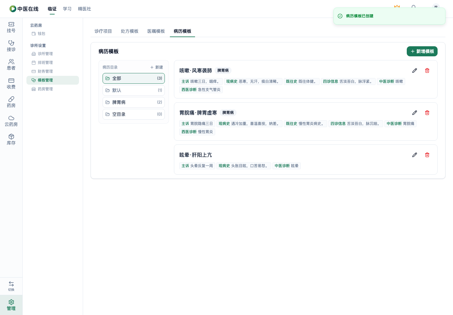Edit the 咳嗽·风寒袭肺 template with pencil icon
This screenshot has width=453, height=315.
click(415, 70)
